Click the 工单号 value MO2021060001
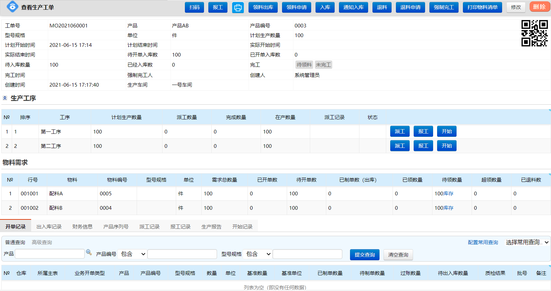Image resolution: width=551 pixels, height=291 pixels. pos(69,26)
